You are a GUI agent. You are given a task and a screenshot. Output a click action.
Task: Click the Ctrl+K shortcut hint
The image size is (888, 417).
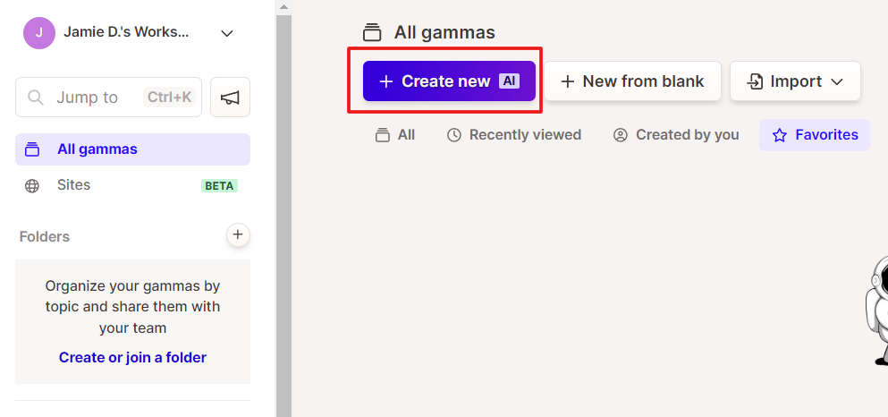(169, 98)
